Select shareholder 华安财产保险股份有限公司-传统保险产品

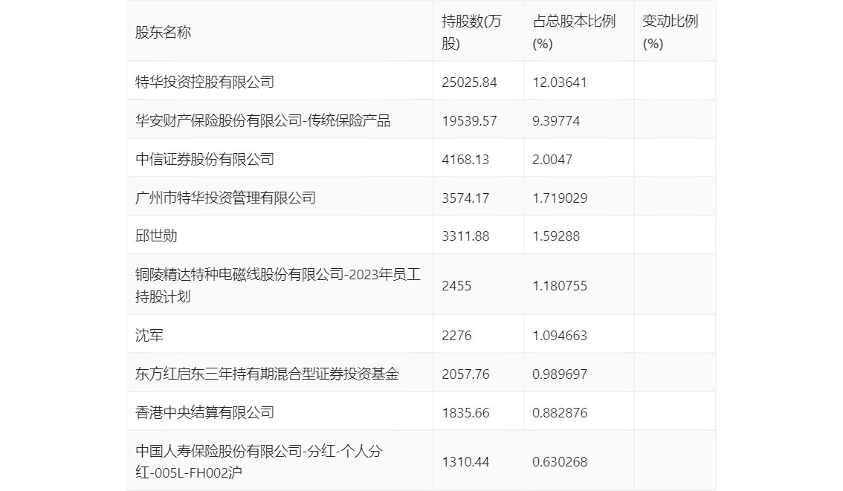pos(263,121)
